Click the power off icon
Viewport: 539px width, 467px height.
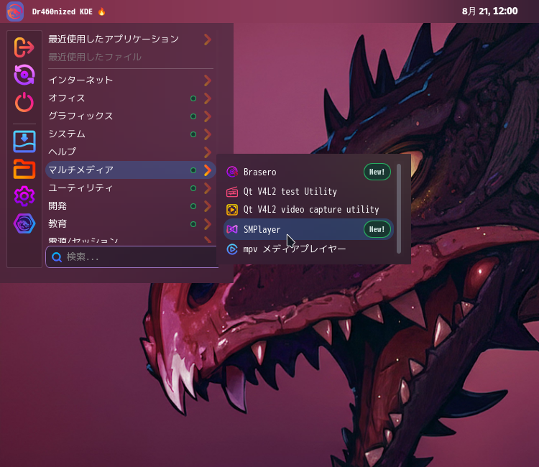(24, 102)
